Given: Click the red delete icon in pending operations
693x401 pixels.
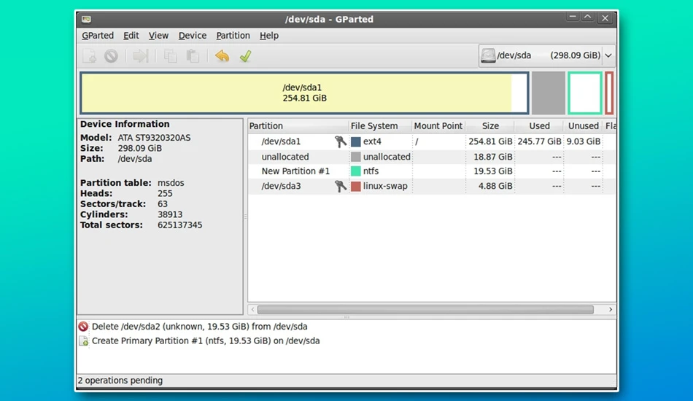Looking at the screenshot, I should 84,327.
